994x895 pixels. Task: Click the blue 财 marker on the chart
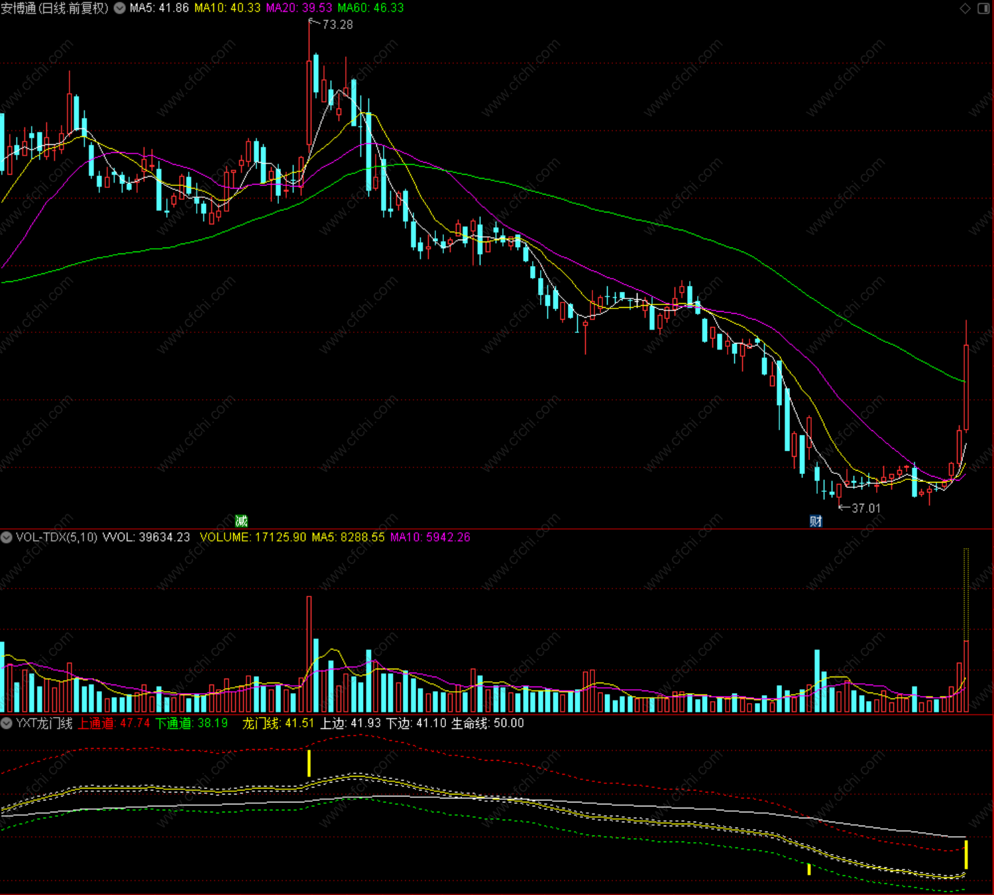coord(816,521)
